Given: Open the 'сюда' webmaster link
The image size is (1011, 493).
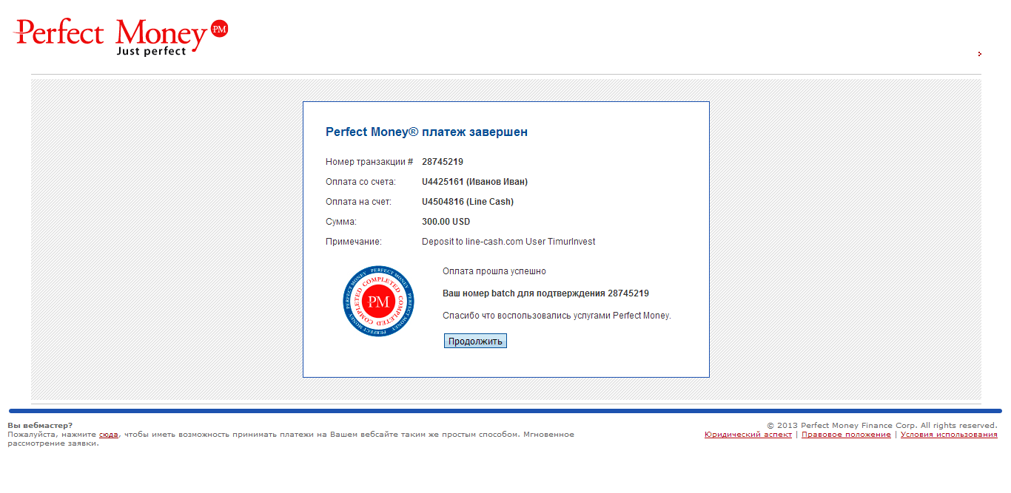Looking at the screenshot, I should coord(108,435).
